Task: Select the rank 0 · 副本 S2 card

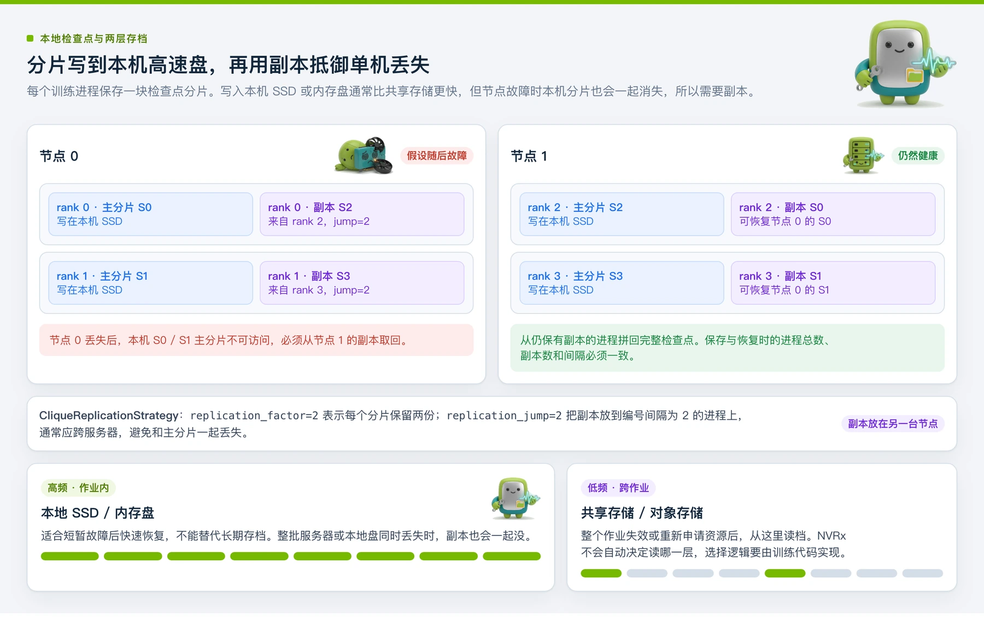Action: coord(362,214)
